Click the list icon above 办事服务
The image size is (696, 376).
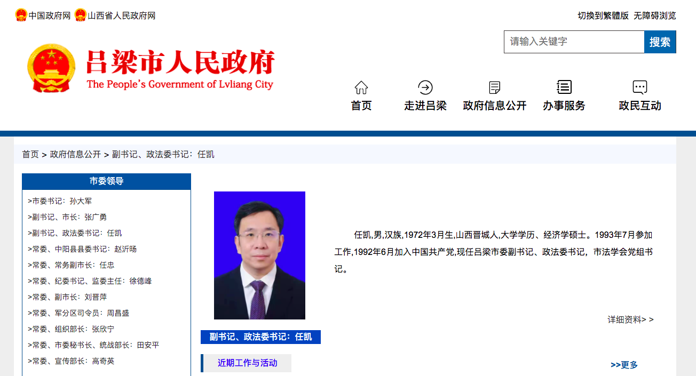point(564,87)
